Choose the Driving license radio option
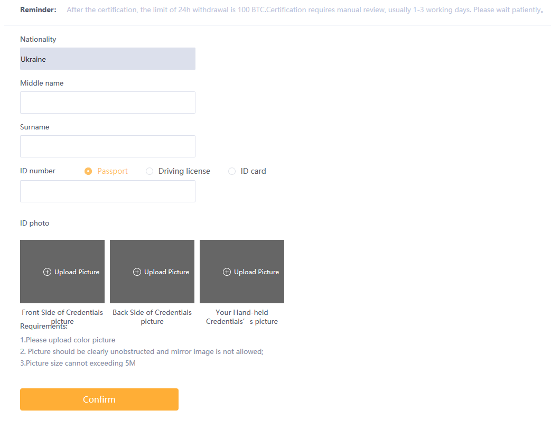This screenshot has height=438, width=551. 150,171
